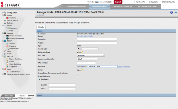Edit Device Interfaces with pencil icon

coord(82,52)
